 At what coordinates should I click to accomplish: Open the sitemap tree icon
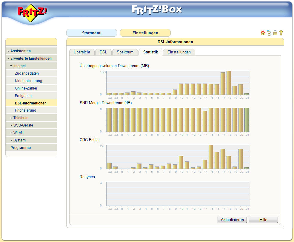[269, 33]
